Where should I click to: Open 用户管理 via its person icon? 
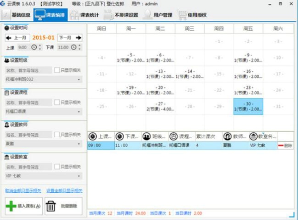147,15
